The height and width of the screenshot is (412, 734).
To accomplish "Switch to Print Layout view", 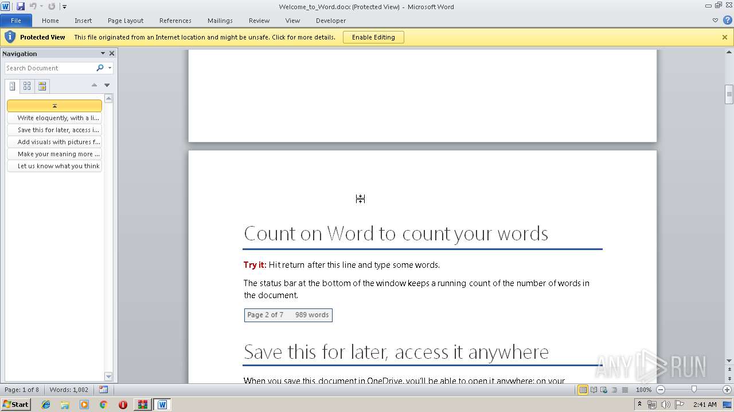I will pos(583,390).
